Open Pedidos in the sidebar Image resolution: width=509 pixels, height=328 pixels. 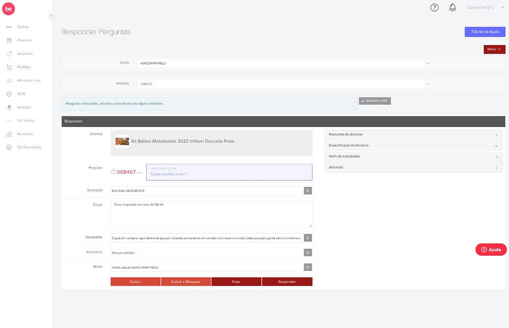[x=24, y=67]
